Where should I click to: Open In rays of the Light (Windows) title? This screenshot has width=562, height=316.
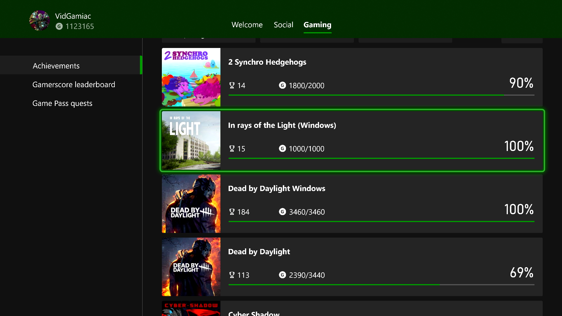point(282,125)
